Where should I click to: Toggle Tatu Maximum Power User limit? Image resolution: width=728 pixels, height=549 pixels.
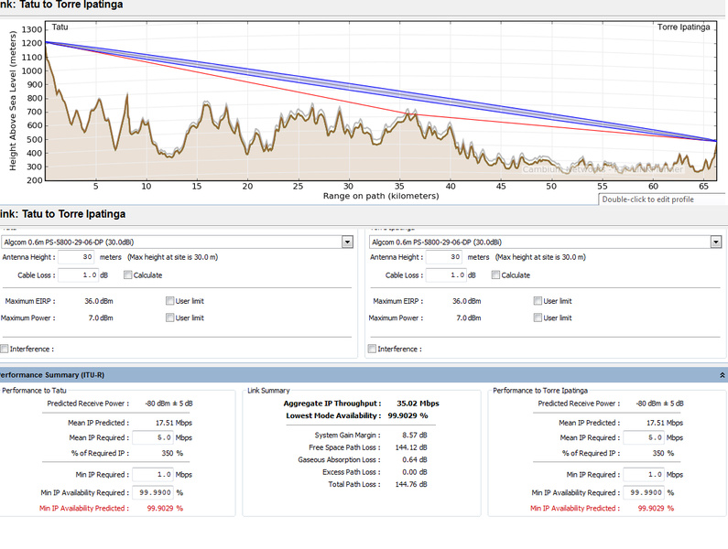pos(169,318)
